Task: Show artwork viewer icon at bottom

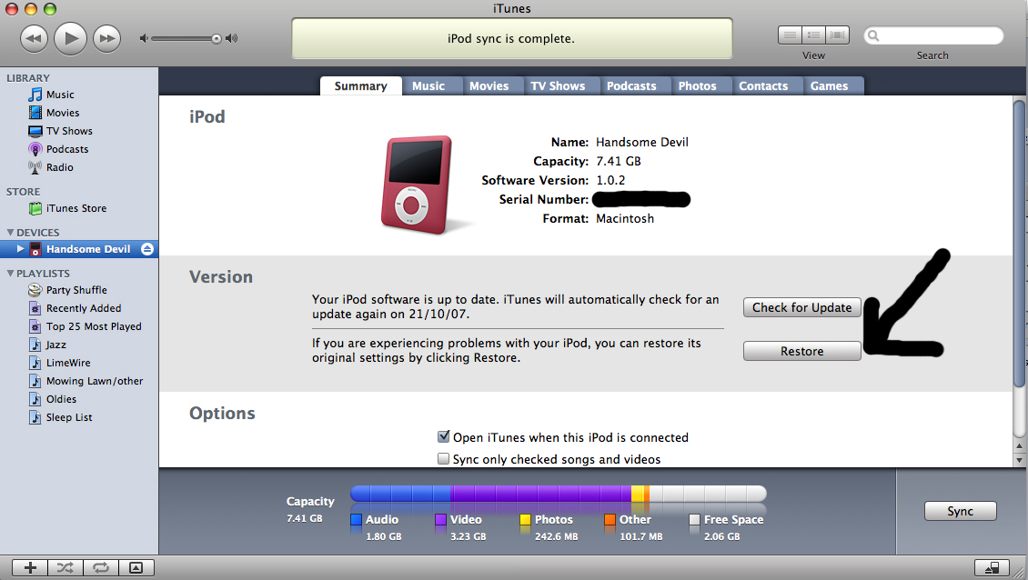Action: point(136,567)
